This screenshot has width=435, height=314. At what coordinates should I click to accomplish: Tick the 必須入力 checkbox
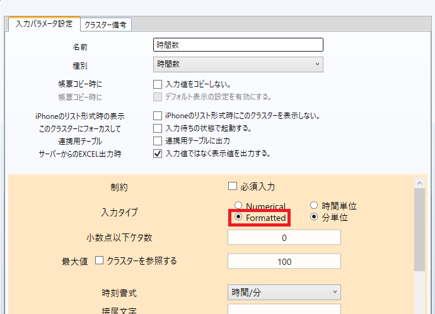(232, 186)
